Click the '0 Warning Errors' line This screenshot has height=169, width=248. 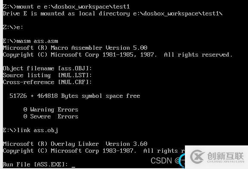pos(51,109)
